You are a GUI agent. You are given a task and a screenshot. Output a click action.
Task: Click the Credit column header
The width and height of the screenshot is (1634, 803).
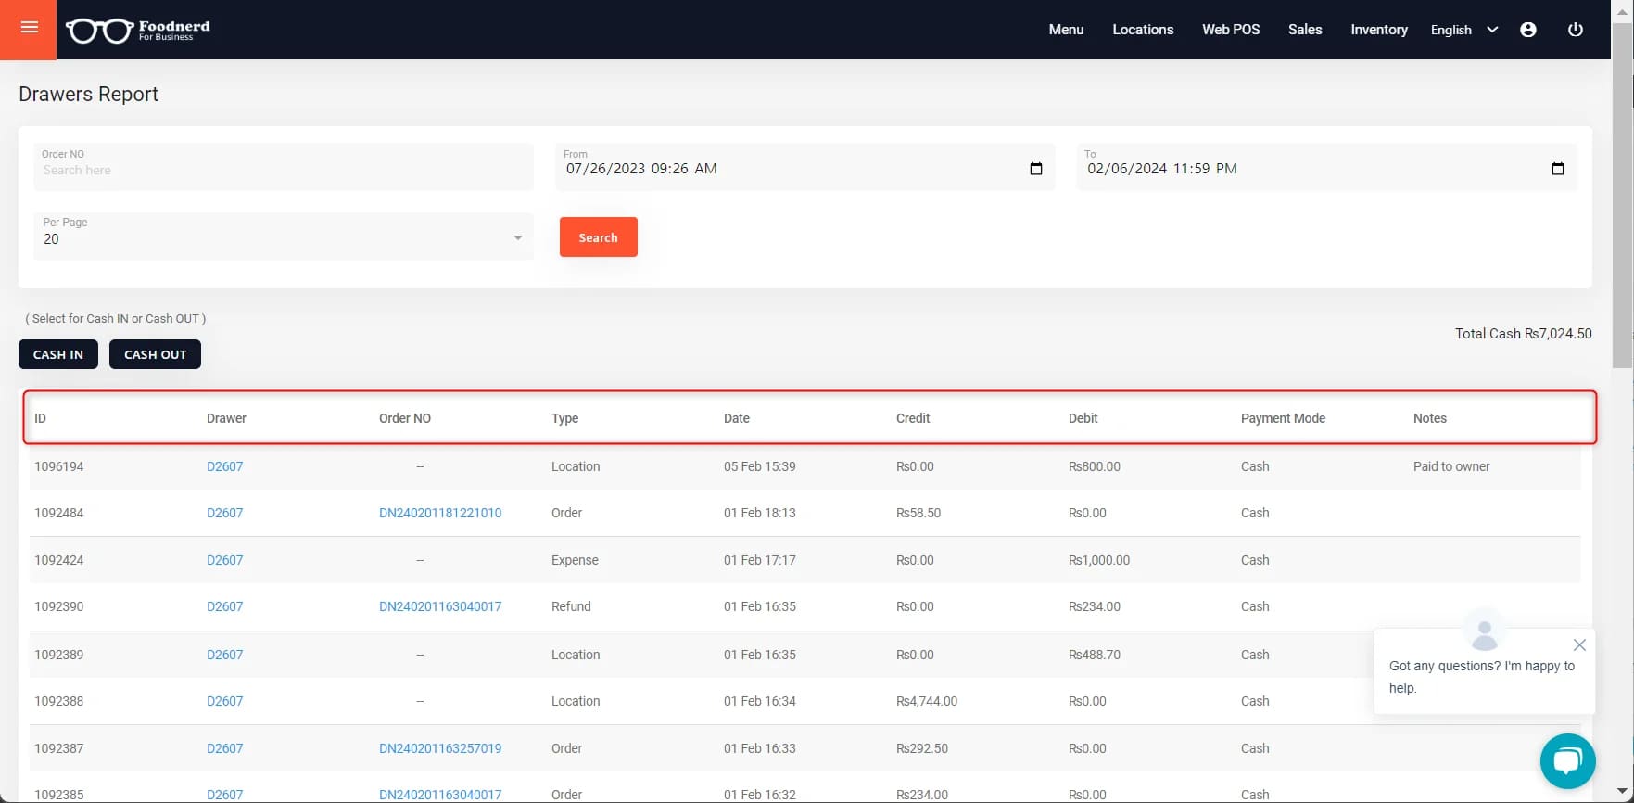tap(913, 418)
